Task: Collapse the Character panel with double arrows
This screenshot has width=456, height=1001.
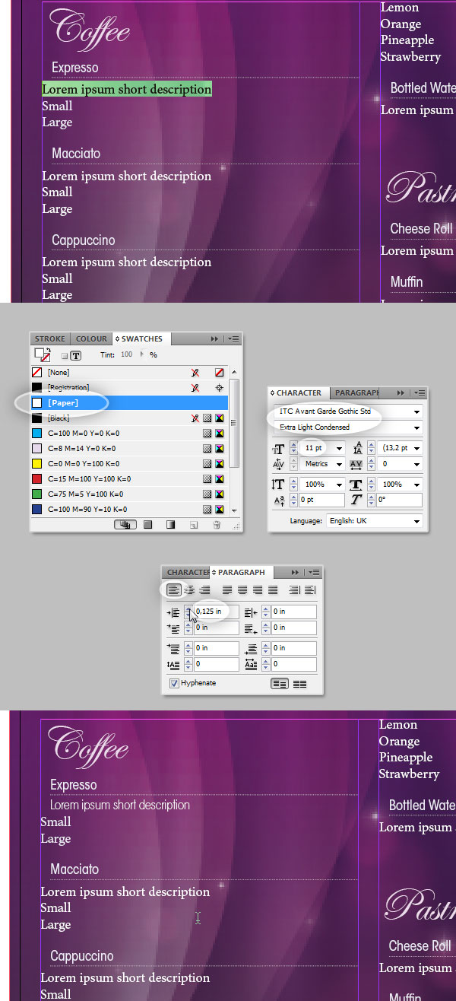Action: point(401,393)
